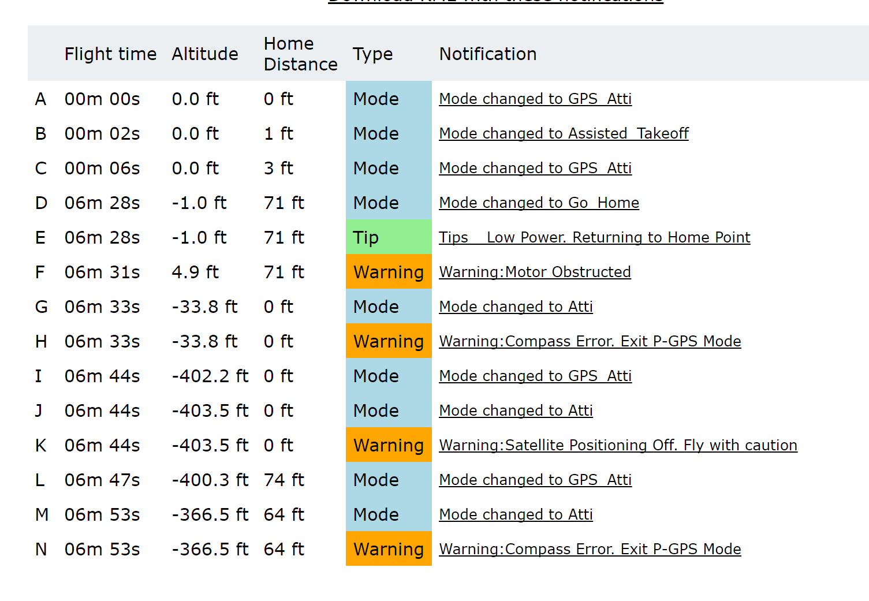This screenshot has height=601, width=869.
Task: Select the orange Warning cell in row F
Action: [389, 271]
